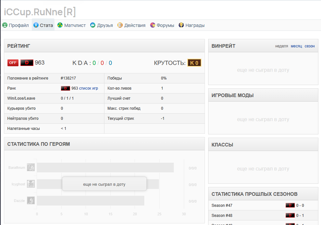Viewport: 321px width, 225px height.
Task: Click the Dazzle bar in hero chart
Action: [90, 201]
